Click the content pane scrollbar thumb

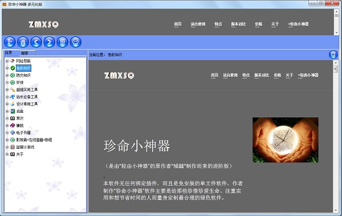(x=336, y=69)
